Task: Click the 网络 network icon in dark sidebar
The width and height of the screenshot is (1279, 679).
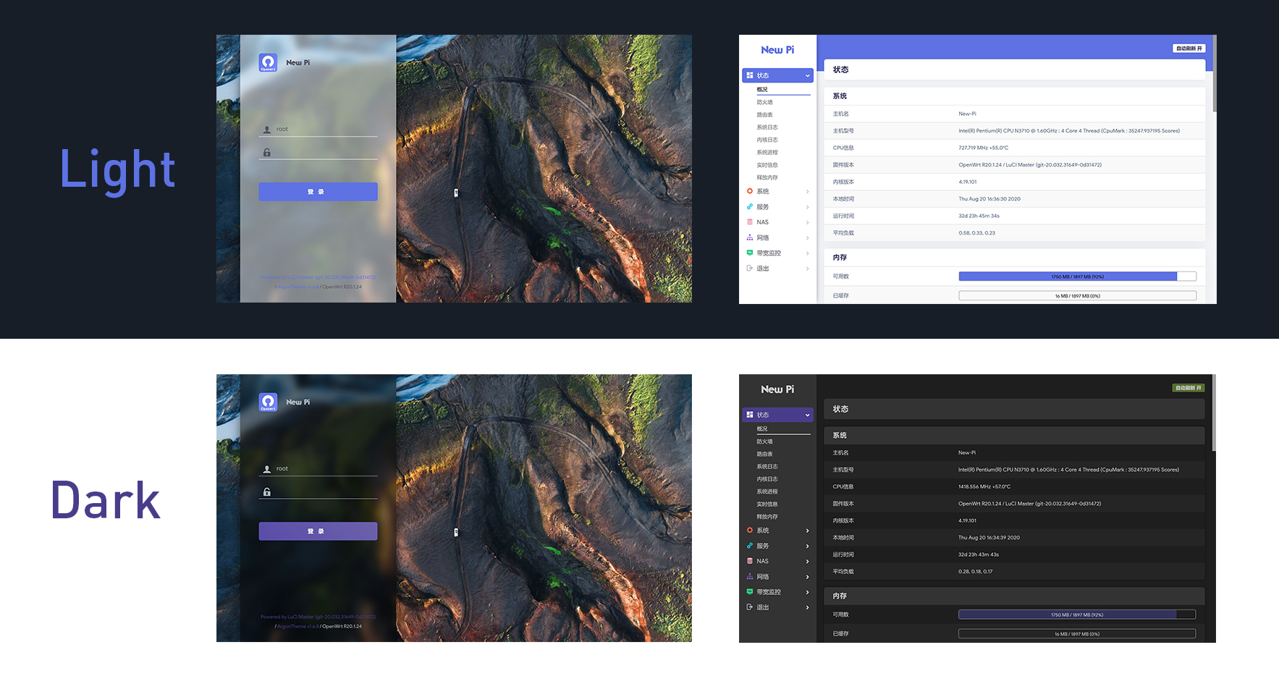Action: tap(750, 577)
